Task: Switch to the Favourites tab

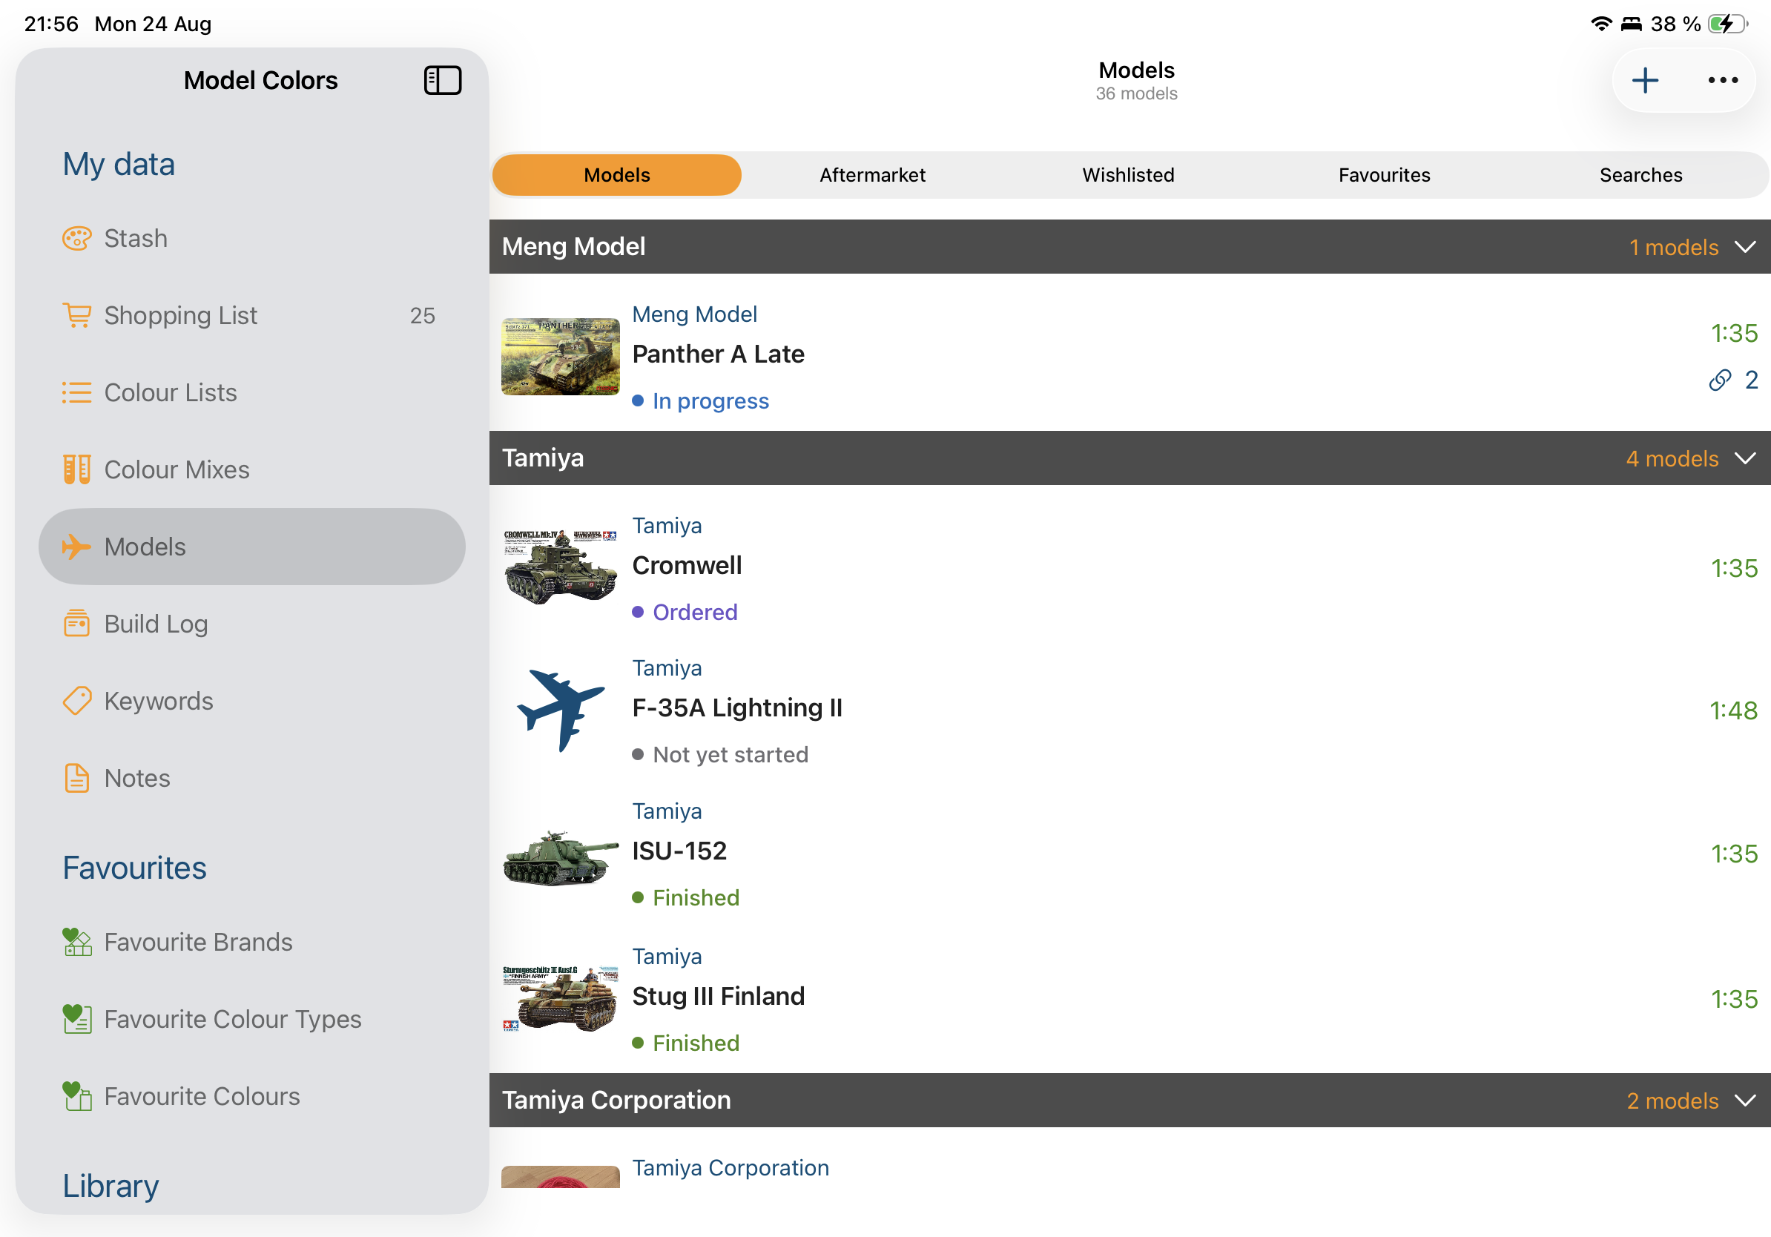Action: [1385, 175]
